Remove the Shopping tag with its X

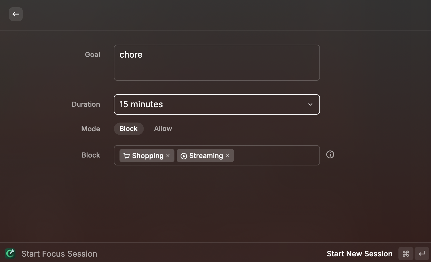pyautogui.click(x=168, y=156)
